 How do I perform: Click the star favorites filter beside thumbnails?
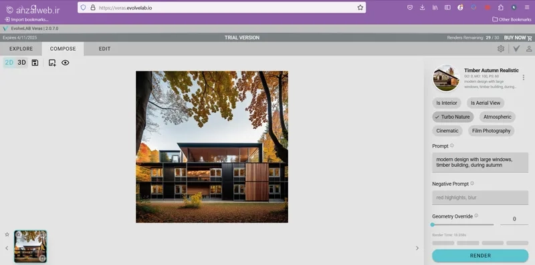click(x=7, y=234)
